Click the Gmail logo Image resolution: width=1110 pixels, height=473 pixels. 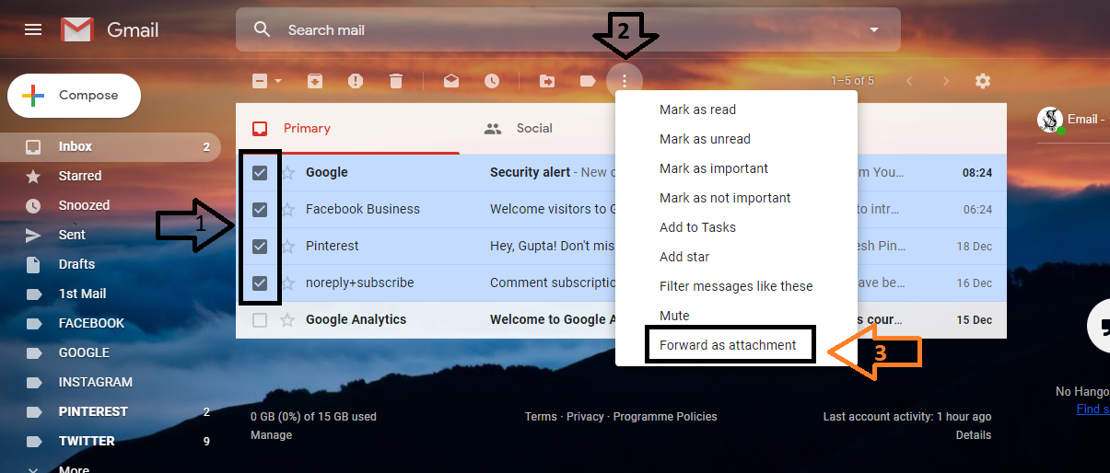pos(111,29)
